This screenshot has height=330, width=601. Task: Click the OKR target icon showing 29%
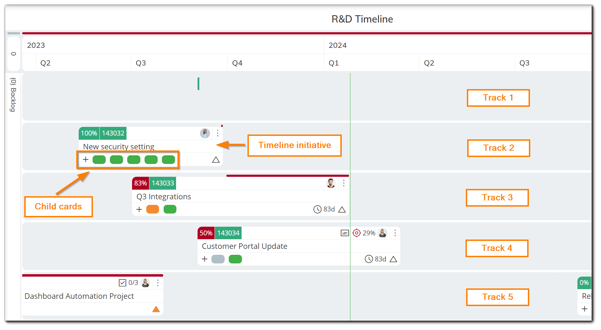[357, 233]
